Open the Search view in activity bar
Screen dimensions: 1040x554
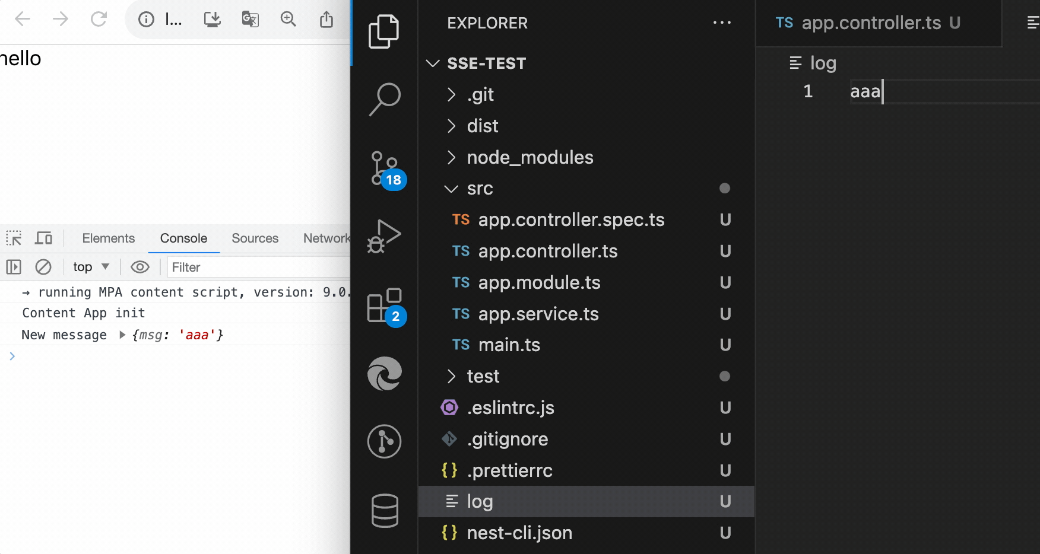[385, 98]
